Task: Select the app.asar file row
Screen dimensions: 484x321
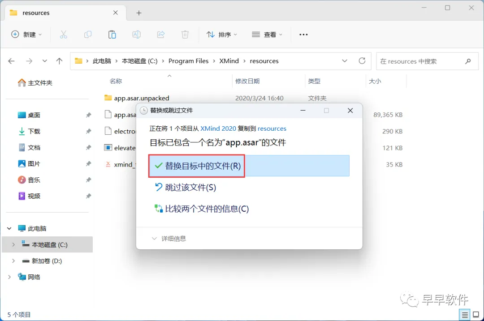Action: [x=120, y=115]
